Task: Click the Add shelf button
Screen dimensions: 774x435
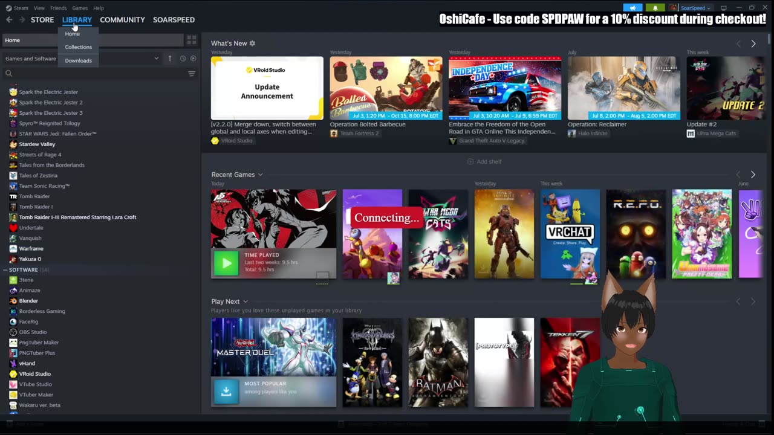Action: (484, 162)
